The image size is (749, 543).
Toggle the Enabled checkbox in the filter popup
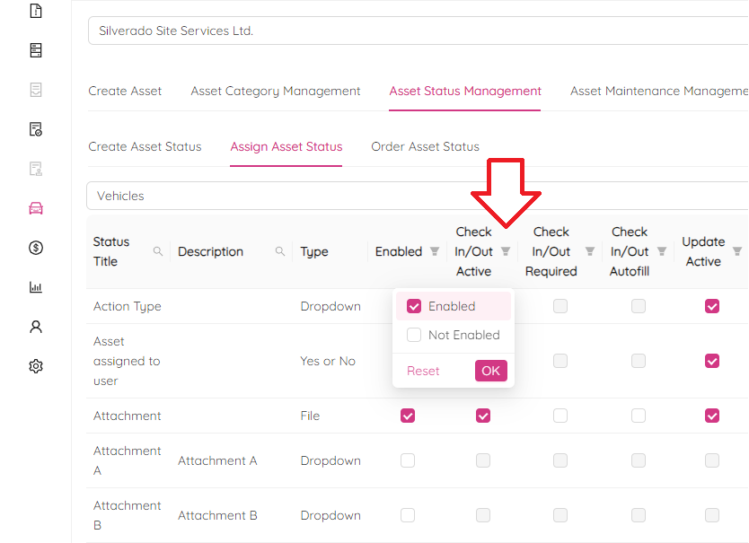click(414, 306)
